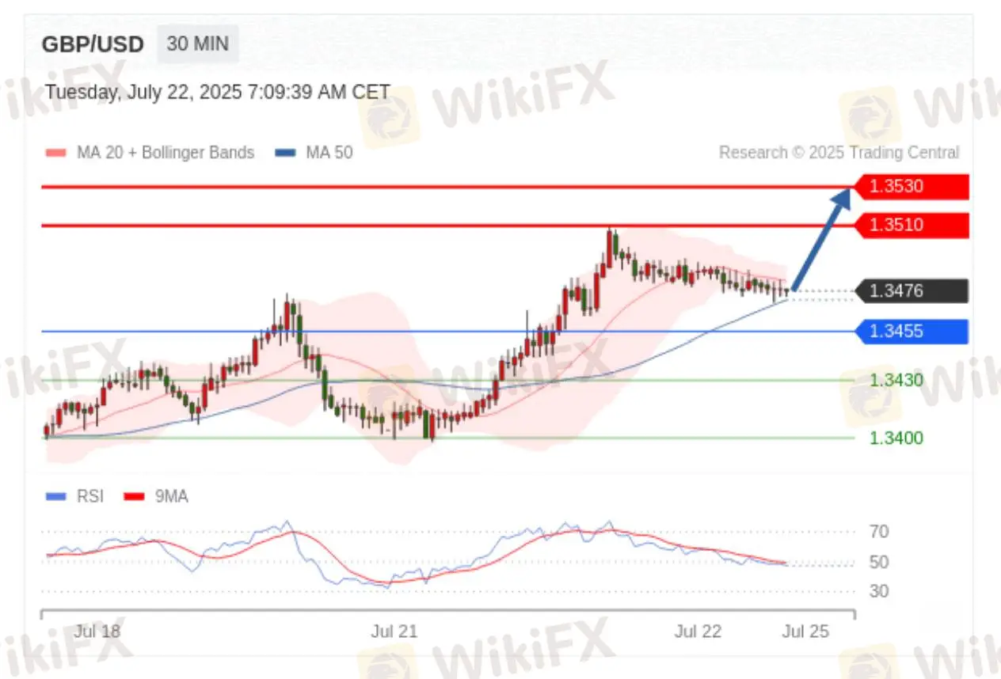Select the 30 MIN timeframe badge
Viewport: 1001px width, 679px height.
tap(198, 44)
